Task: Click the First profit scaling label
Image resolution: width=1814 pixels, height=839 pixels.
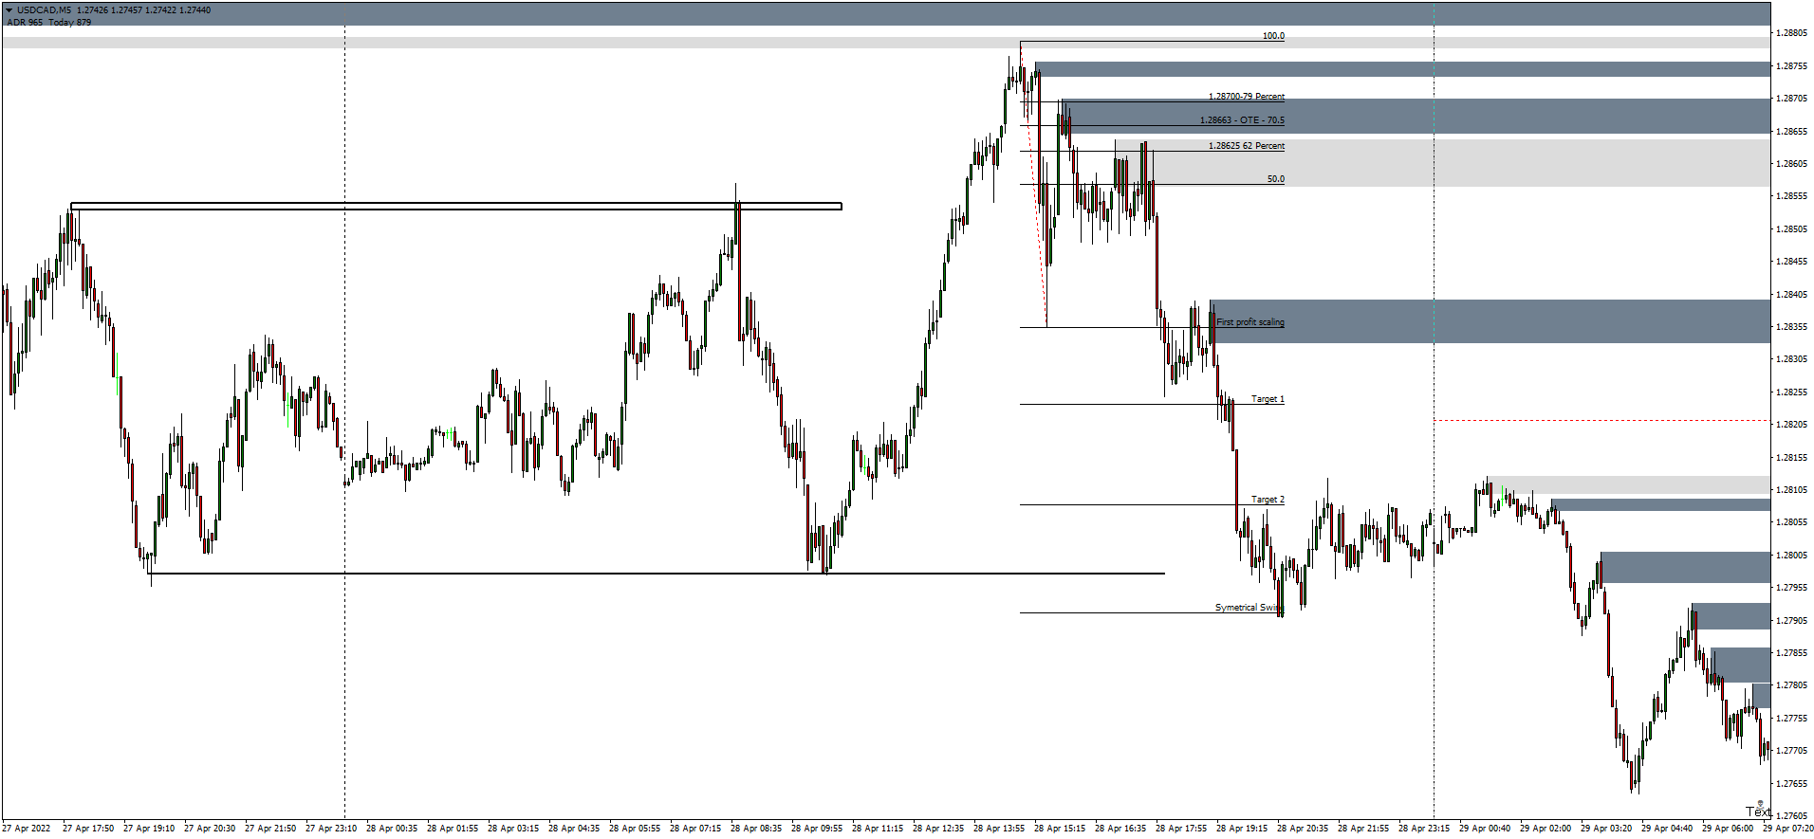Action: 1250,322
